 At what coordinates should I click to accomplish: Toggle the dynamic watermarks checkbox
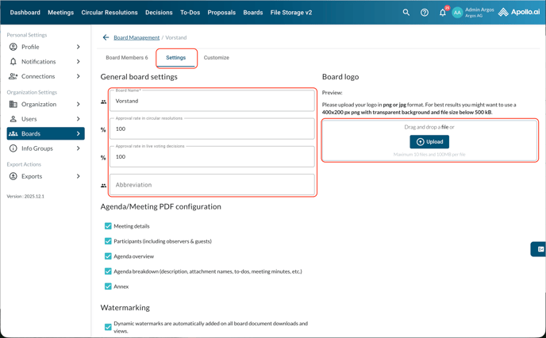click(108, 327)
